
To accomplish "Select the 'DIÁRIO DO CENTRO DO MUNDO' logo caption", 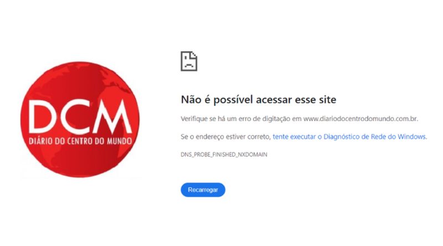I will coord(80,141).
